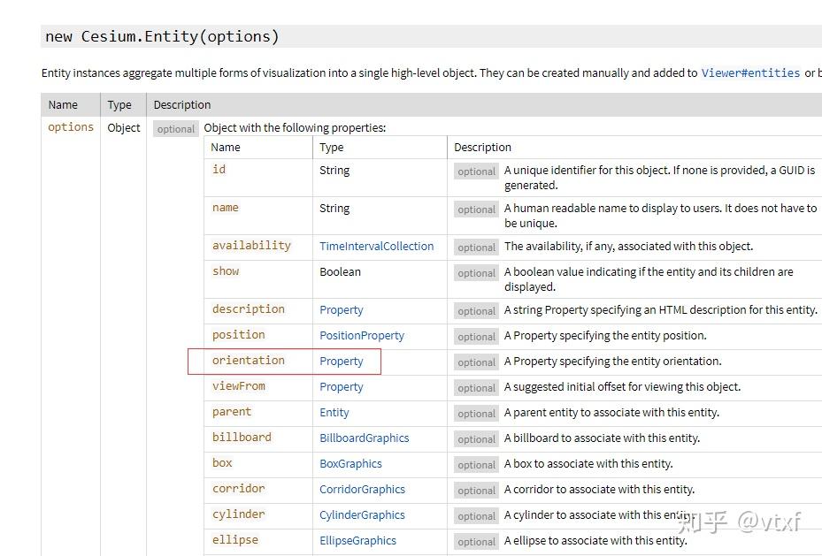This screenshot has width=822, height=556.
Task: Click the new Cesium.Entity(options) heading
Action: 162,37
